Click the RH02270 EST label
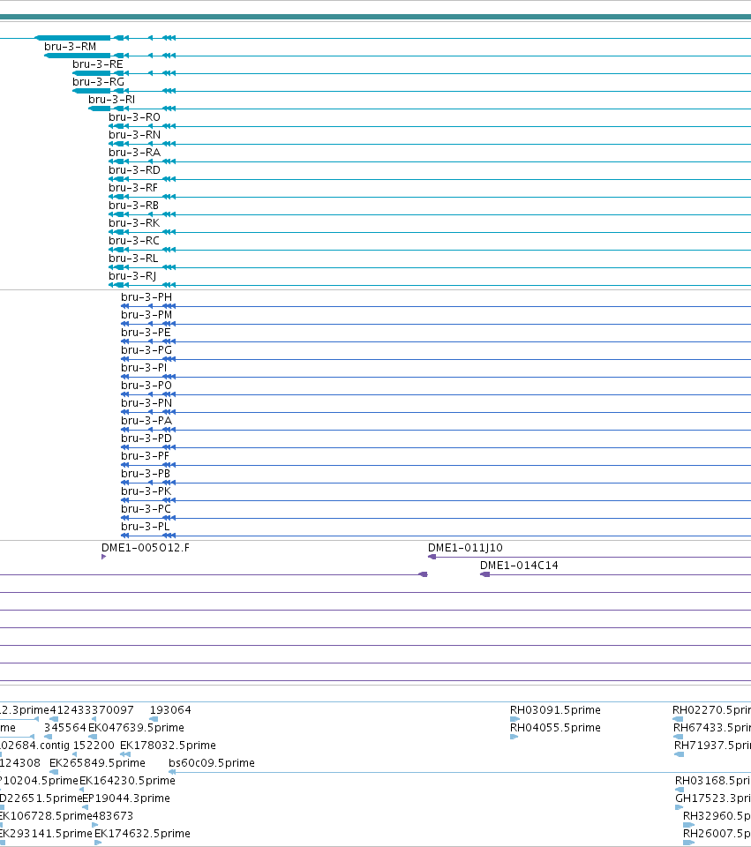 [x=711, y=709]
